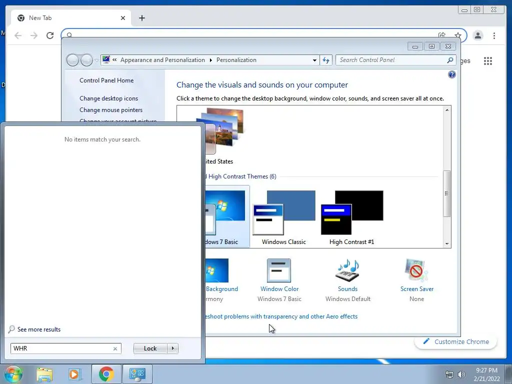Click the theme list scrollbar thumb

point(447,193)
